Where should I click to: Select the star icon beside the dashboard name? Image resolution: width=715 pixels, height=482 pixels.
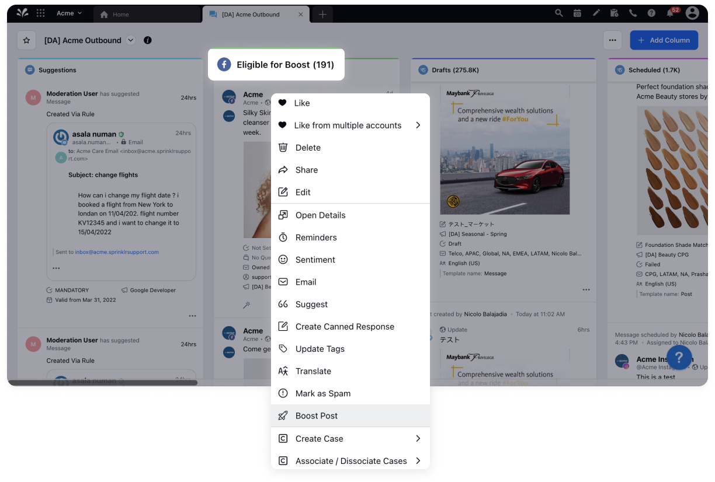(26, 40)
